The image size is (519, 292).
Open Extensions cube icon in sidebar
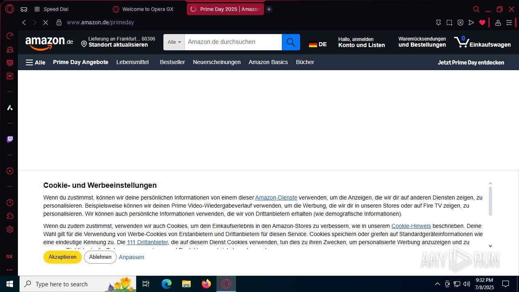(10, 216)
